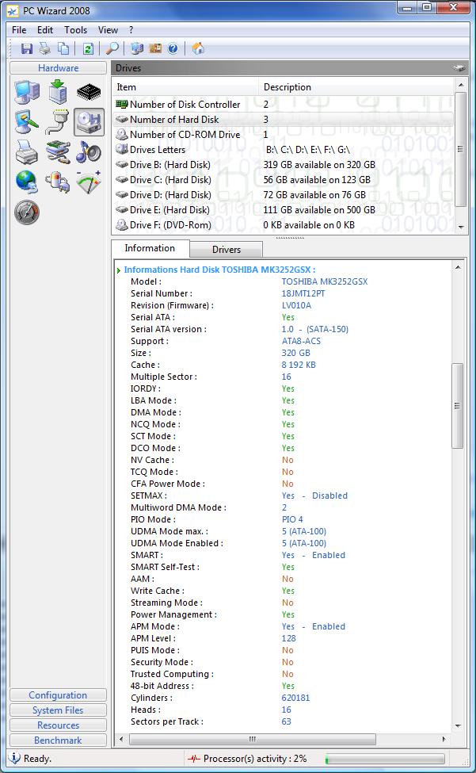Open the Printers icon in Hardware panel

27,152
